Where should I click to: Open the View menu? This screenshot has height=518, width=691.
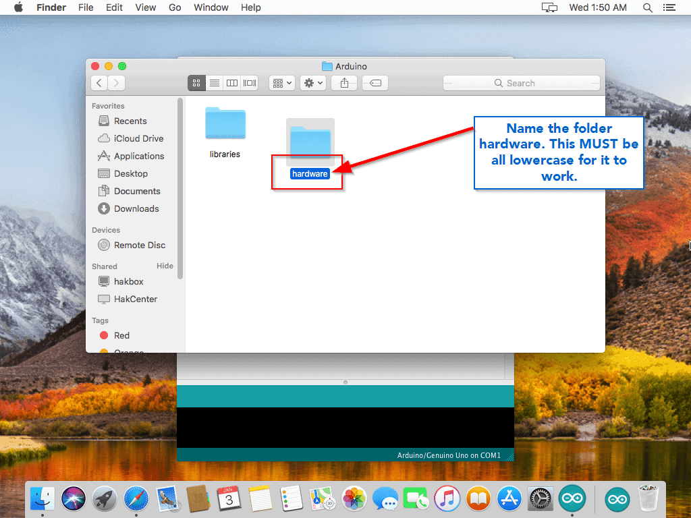[146, 7]
